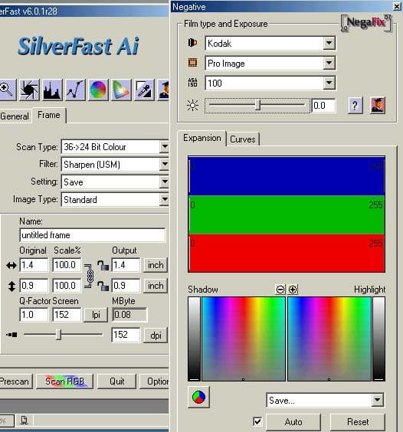The image size is (403, 432).
Task: Click the RGB colour circle button
Action: (x=198, y=398)
